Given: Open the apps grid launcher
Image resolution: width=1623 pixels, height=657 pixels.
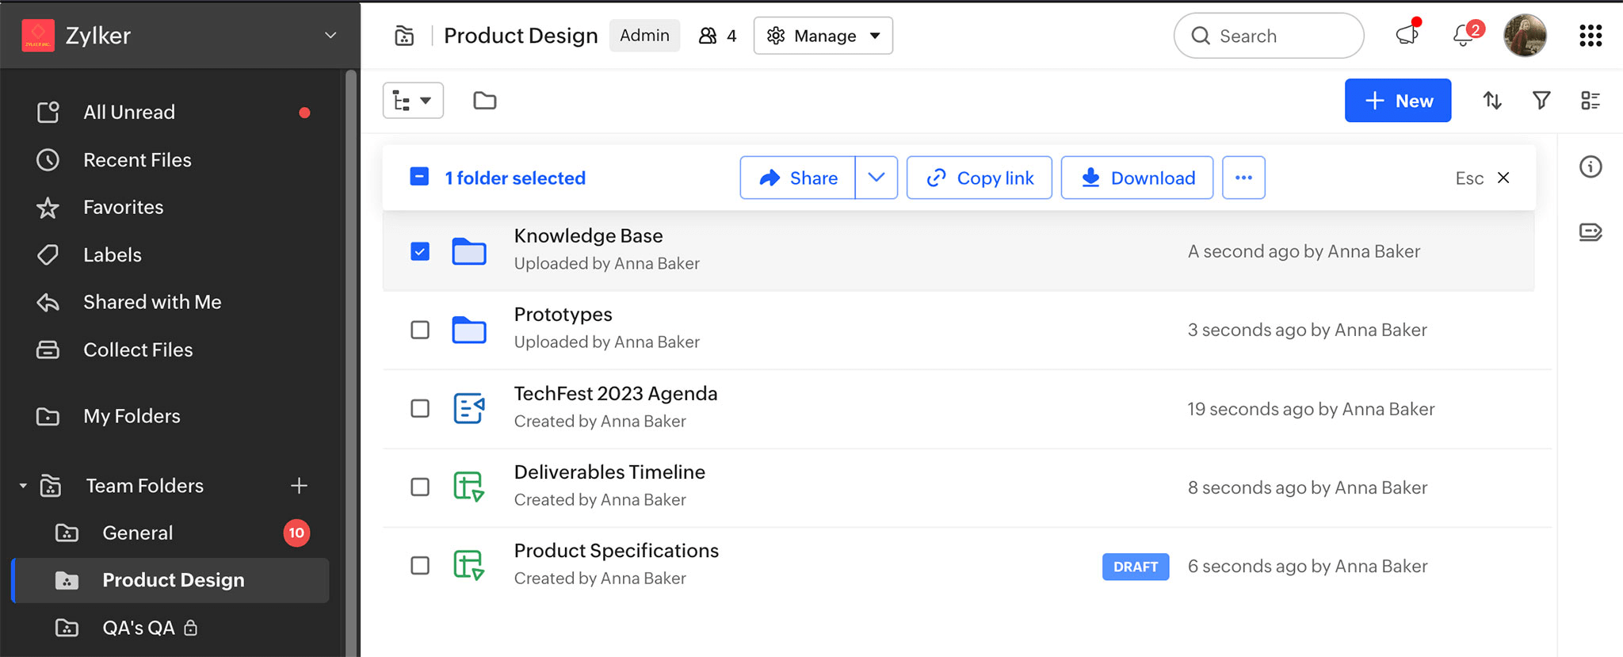Looking at the screenshot, I should point(1590,36).
